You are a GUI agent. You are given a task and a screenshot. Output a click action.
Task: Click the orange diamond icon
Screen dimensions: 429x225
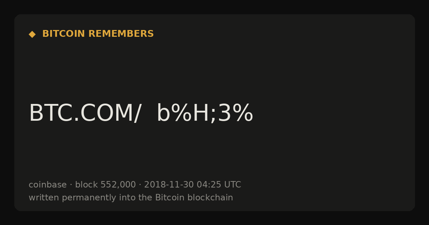tap(32, 34)
